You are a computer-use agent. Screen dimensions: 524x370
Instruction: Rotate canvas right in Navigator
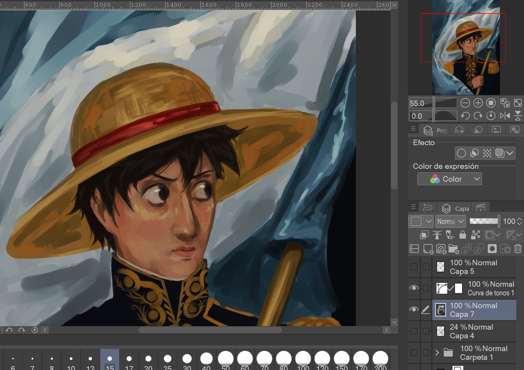point(478,116)
